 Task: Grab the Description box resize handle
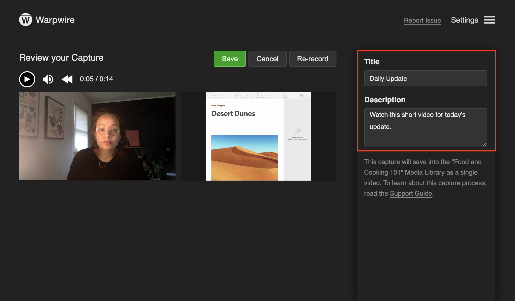pos(485,144)
